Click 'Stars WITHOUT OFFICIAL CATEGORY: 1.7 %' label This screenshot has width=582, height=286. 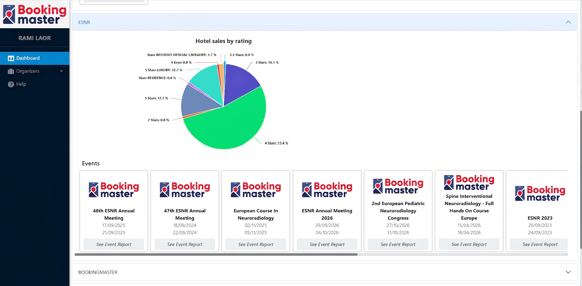(x=182, y=55)
